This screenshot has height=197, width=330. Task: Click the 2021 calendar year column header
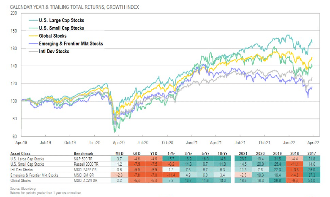click(x=243, y=153)
